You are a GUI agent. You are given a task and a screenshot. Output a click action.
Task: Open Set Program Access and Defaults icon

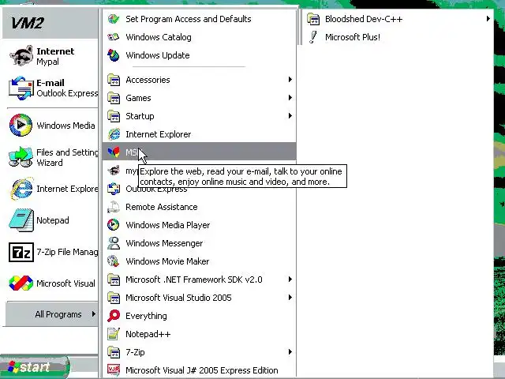pos(114,19)
